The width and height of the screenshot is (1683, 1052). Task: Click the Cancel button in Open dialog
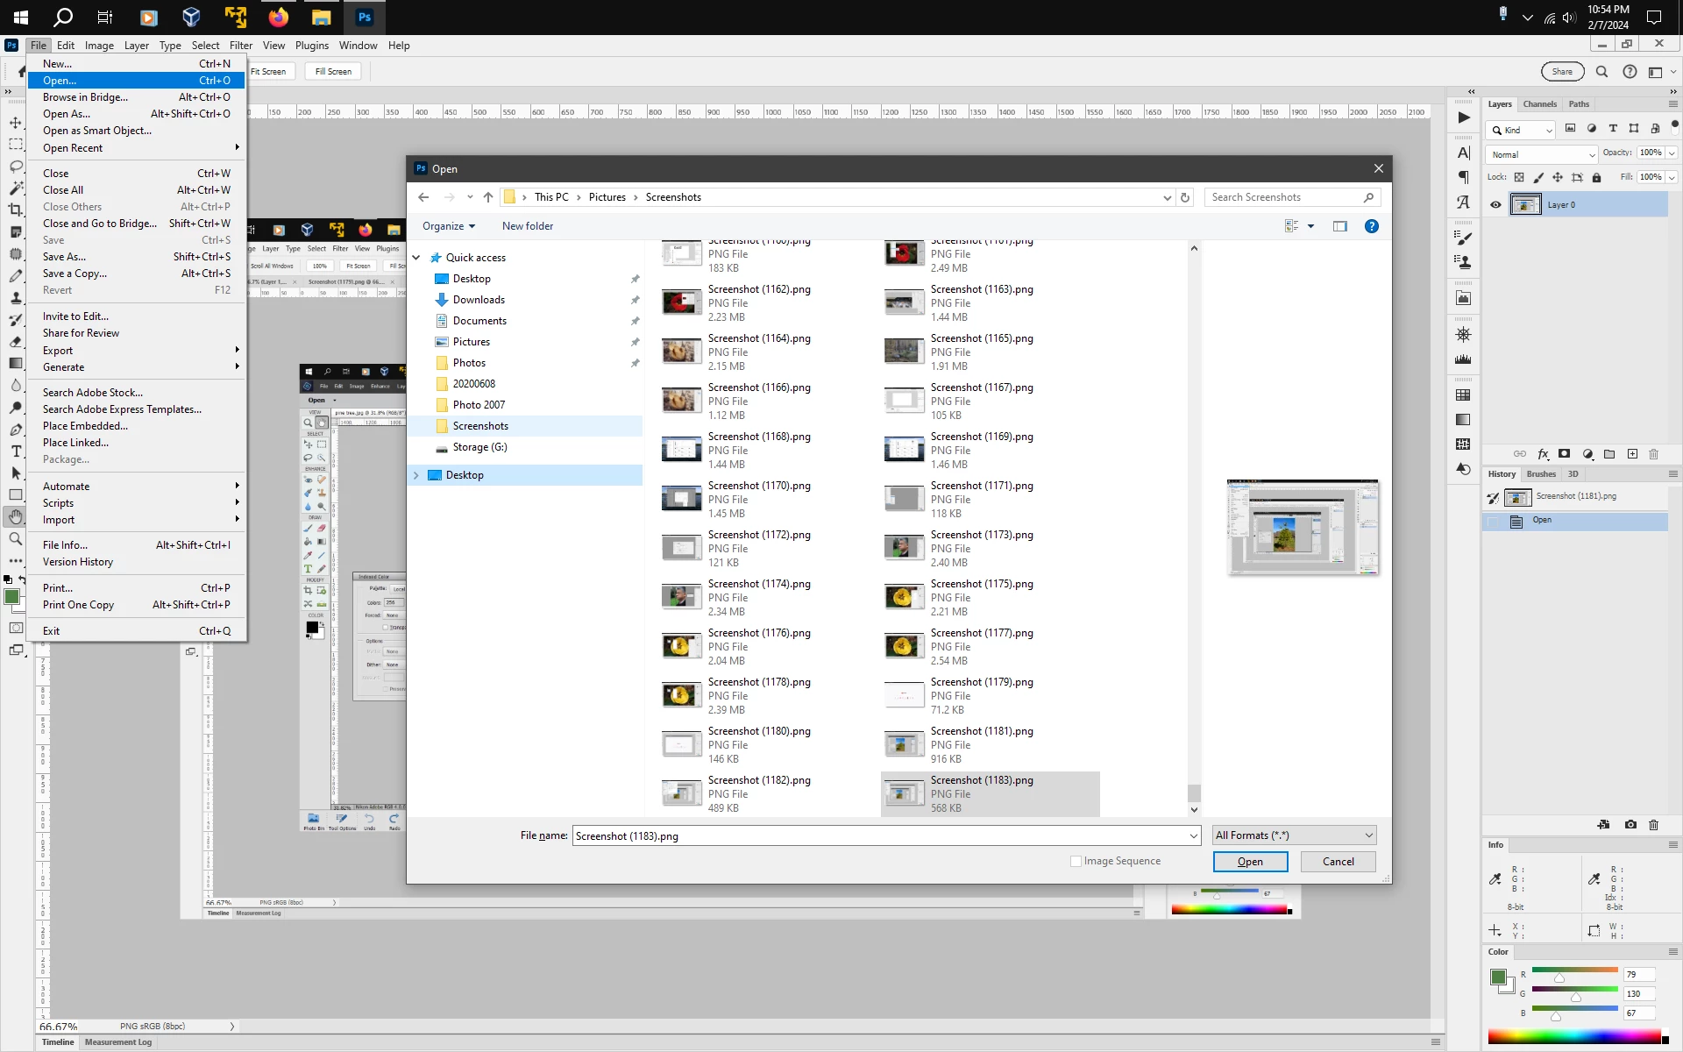(1337, 862)
